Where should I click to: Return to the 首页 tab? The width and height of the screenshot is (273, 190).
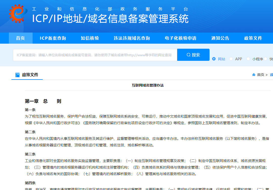20,38
